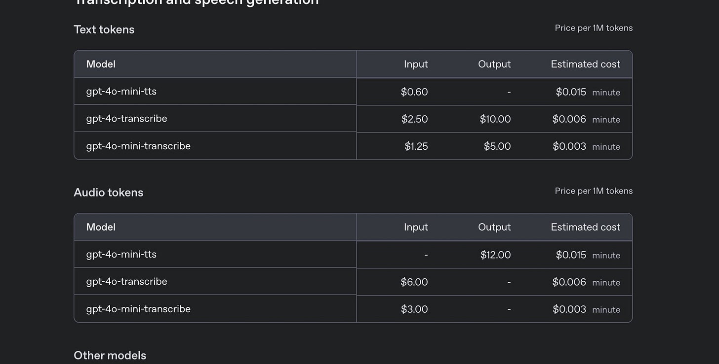Select the Input header in the Text tokens table
The image size is (719, 364).
416,64
